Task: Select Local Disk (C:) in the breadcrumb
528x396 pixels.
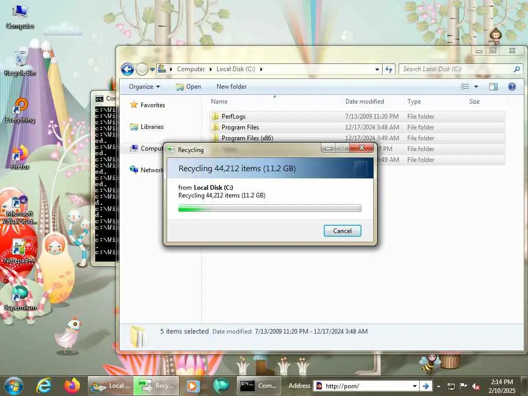Action: [x=235, y=69]
